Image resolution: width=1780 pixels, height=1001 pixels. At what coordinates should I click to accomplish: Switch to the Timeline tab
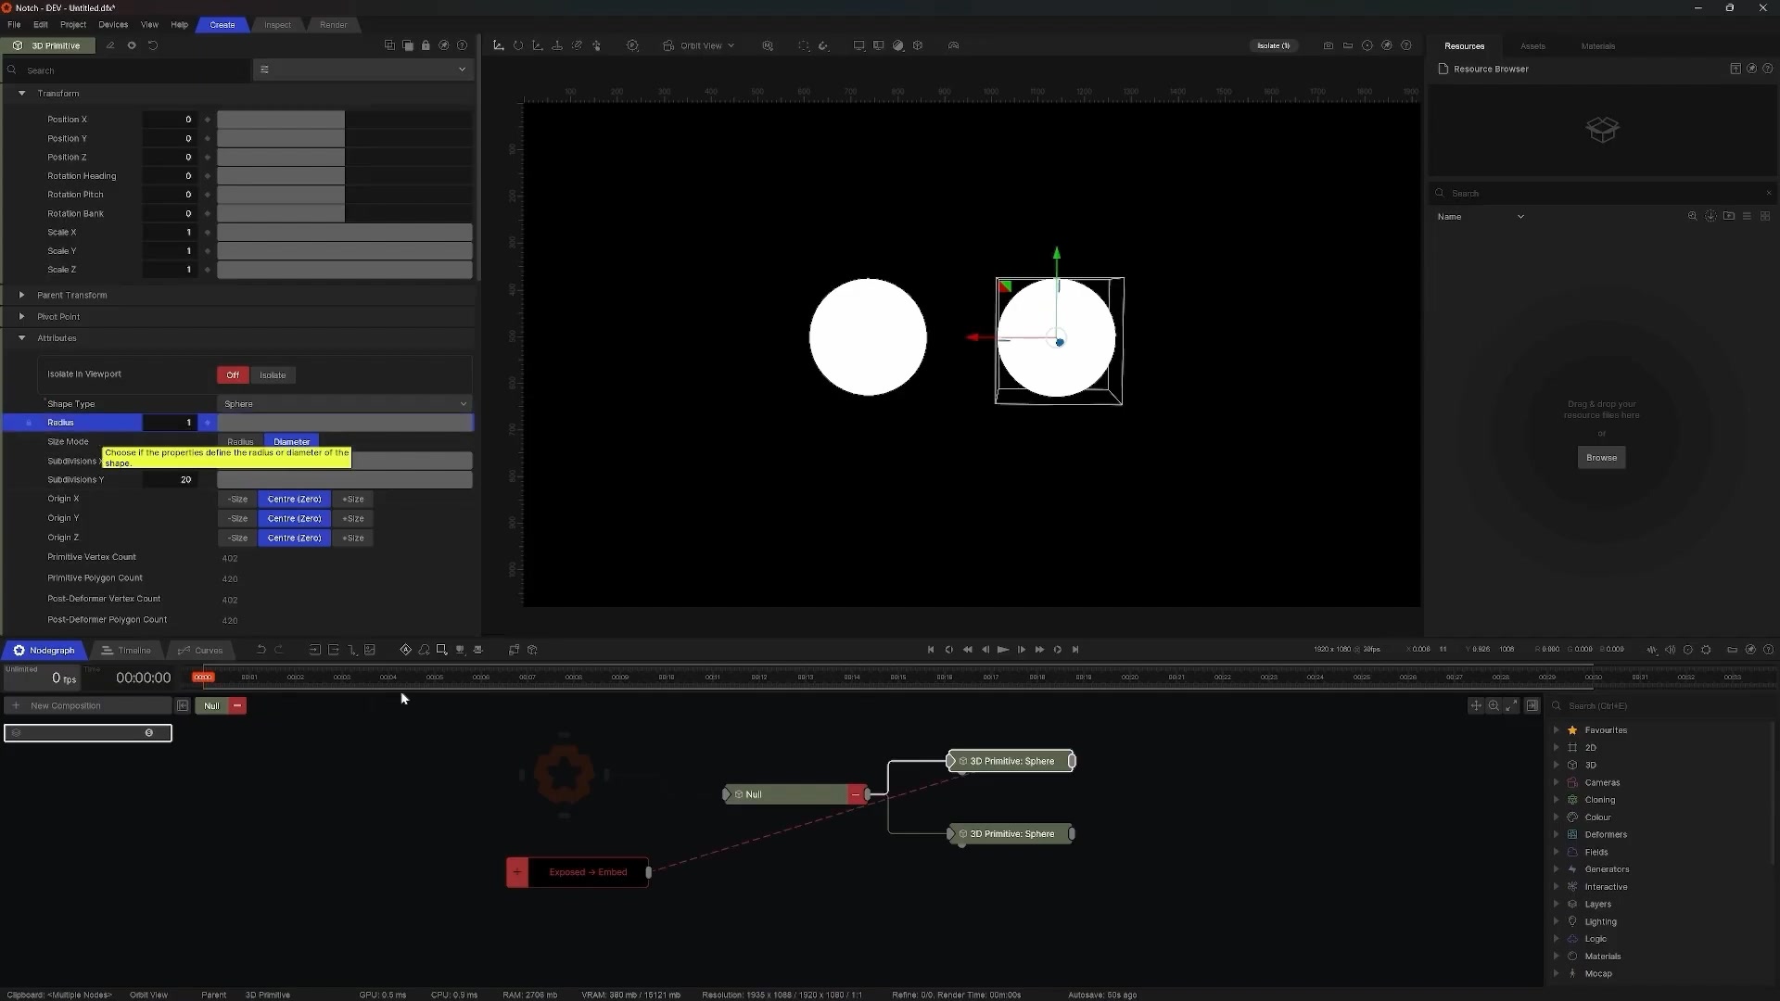coord(126,651)
